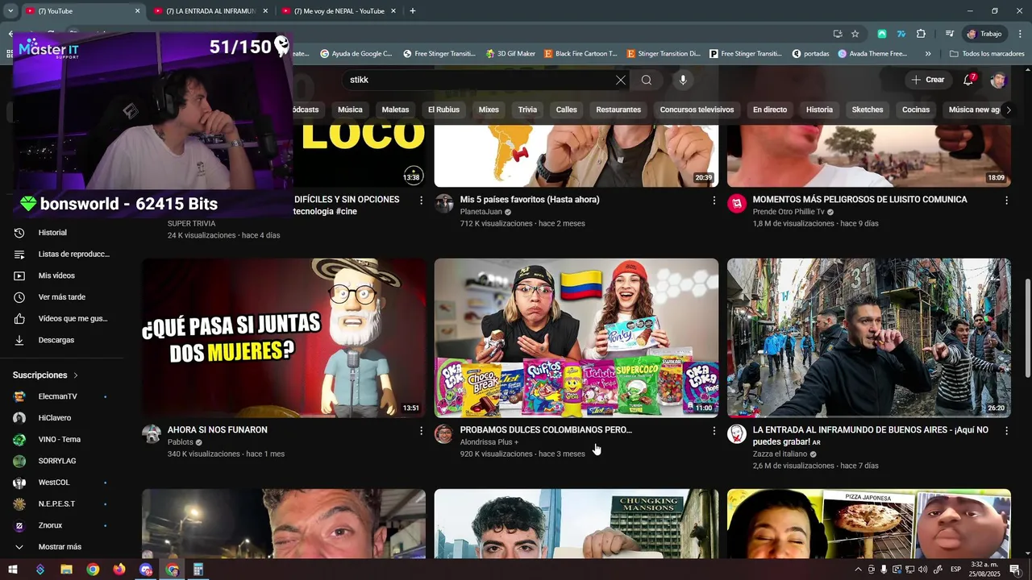
Task: Open Historial in the sidebar
Action: click(x=61, y=233)
